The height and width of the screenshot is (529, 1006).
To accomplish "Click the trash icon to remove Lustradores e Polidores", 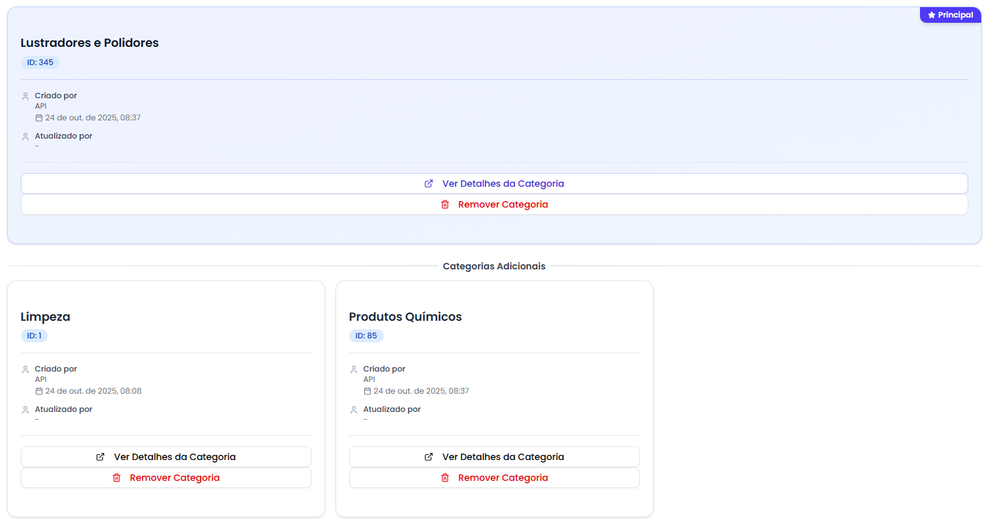I will [x=445, y=204].
